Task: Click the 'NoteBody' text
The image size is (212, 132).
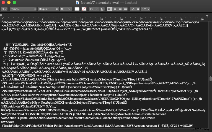Action: coord(198,110)
